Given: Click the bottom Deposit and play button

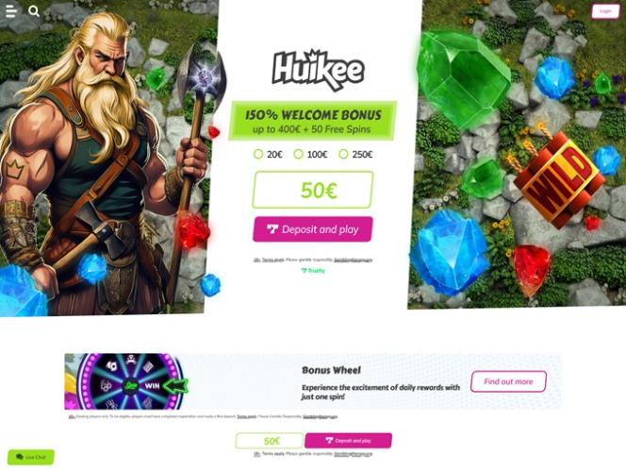Looking at the screenshot, I should pos(348,441).
